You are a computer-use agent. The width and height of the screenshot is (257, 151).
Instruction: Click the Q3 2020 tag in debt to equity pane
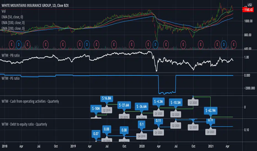pos(193,127)
